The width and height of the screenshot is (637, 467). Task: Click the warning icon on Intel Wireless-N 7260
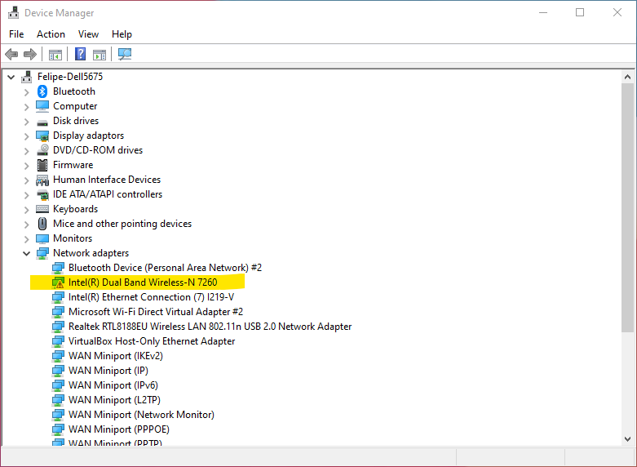click(58, 282)
